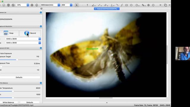Open line tool dropdown arrow
Viewport: 190px width, 107px height.
[101, 5]
